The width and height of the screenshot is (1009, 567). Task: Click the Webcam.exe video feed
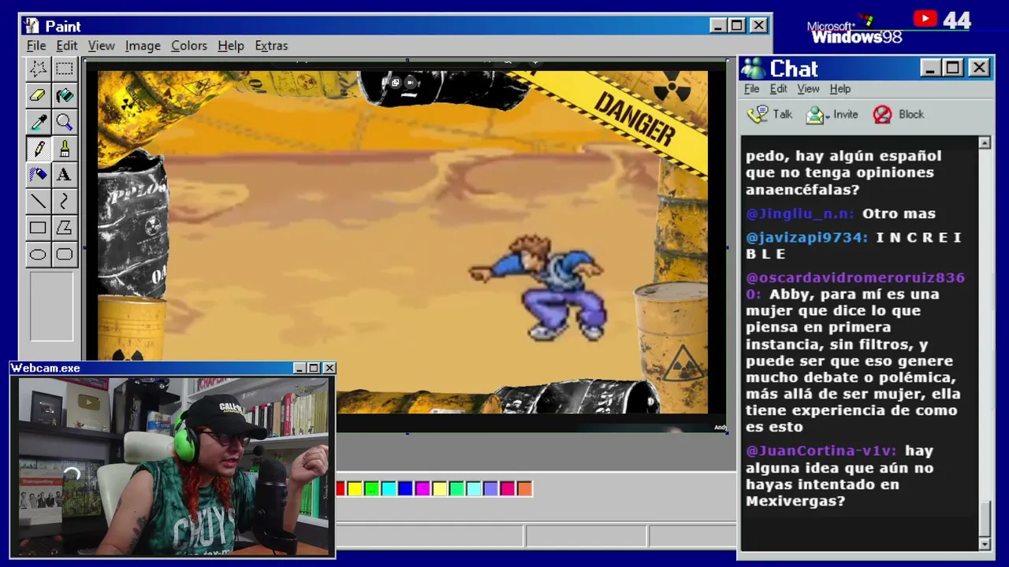click(x=173, y=466)
